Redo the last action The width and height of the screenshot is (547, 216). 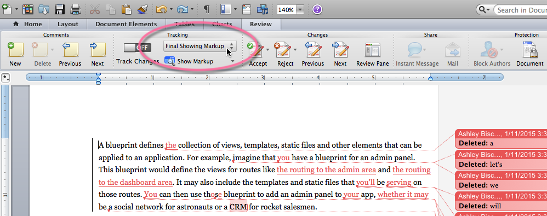183,9
